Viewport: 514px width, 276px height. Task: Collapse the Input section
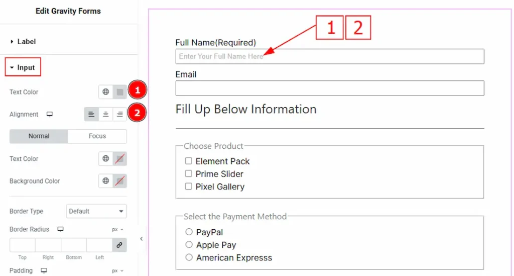(23, 67)
